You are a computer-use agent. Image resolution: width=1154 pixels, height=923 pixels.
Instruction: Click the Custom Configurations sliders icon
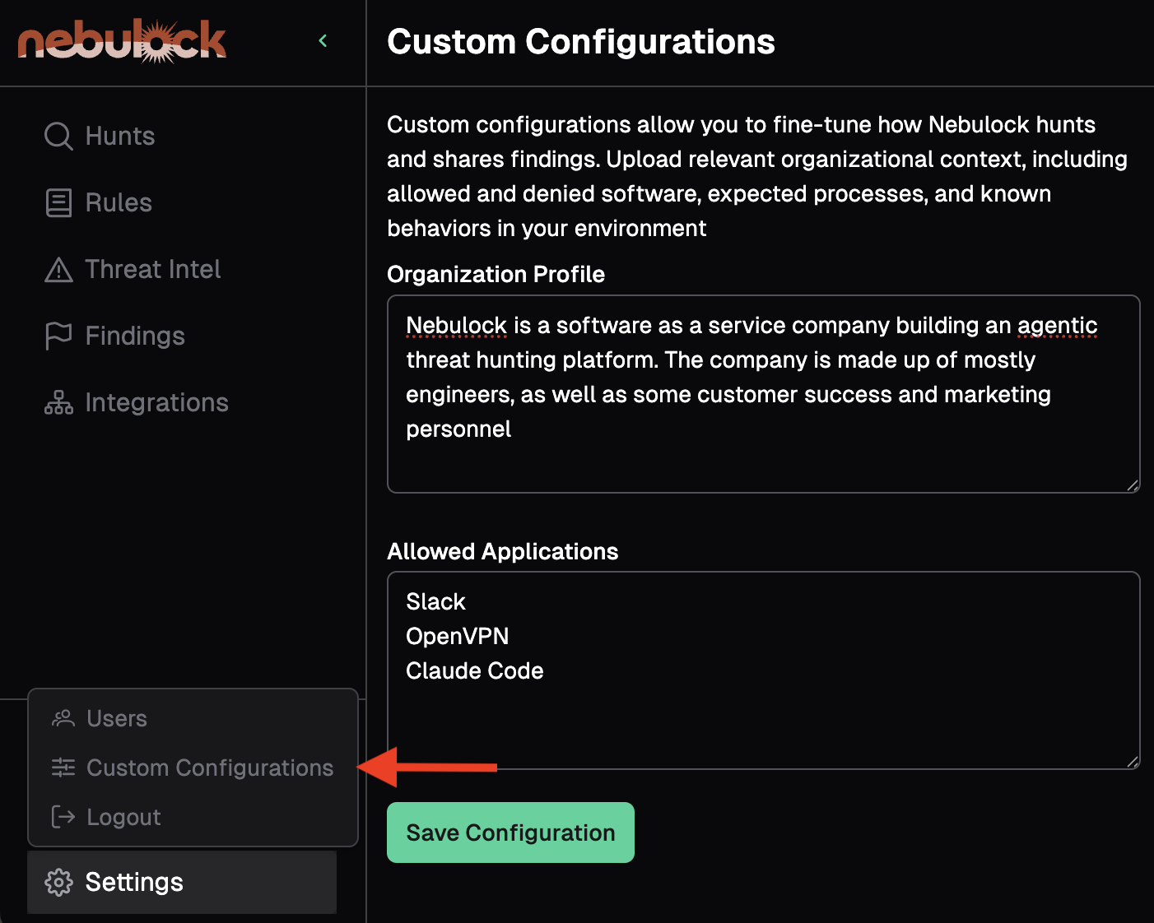pyautogui.click(x=63, y=768)
